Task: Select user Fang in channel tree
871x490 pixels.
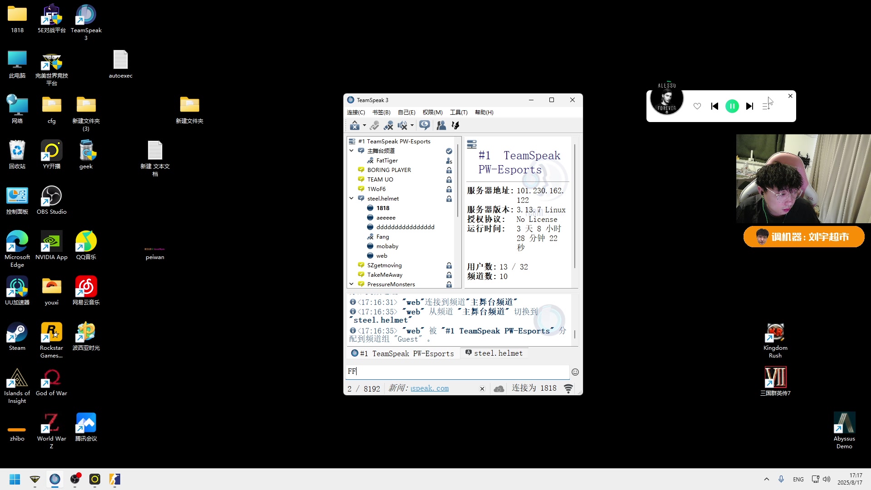Action: 382,237
